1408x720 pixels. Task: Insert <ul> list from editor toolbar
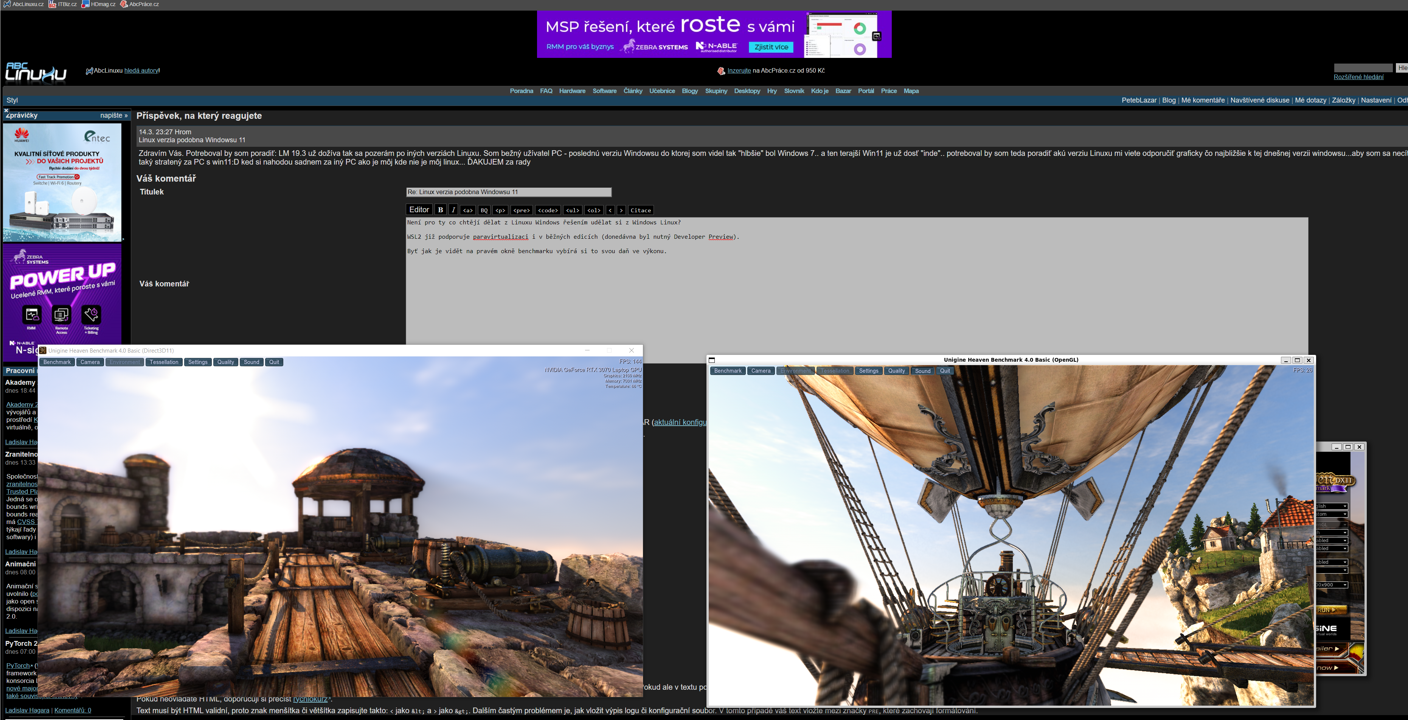(573, 210)
